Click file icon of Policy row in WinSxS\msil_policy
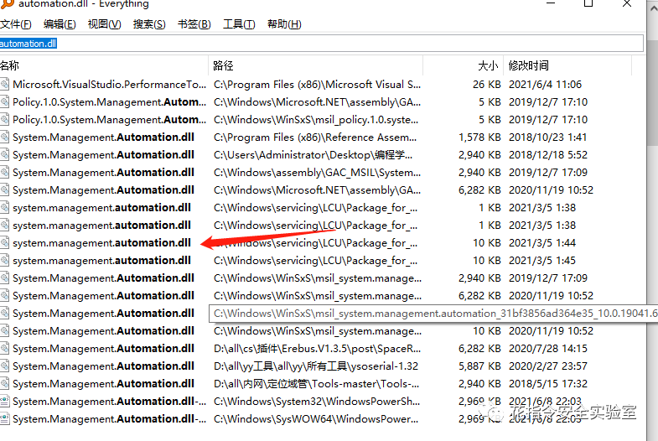Screen dimensions: 658x441 [5, 120]
